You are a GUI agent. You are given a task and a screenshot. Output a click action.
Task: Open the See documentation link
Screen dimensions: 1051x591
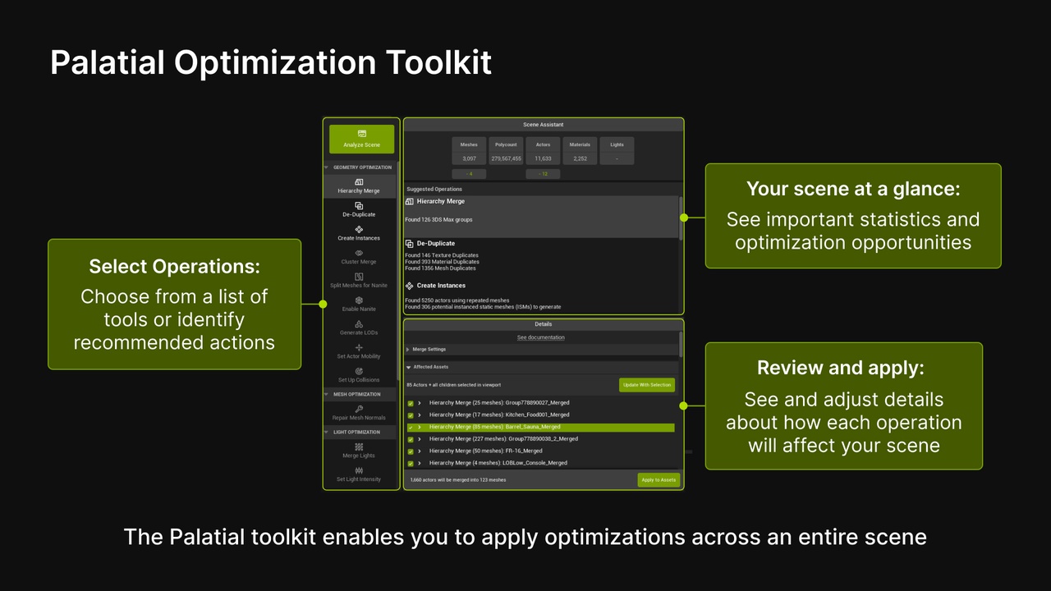pyautogui.click(x=540, y=337)
